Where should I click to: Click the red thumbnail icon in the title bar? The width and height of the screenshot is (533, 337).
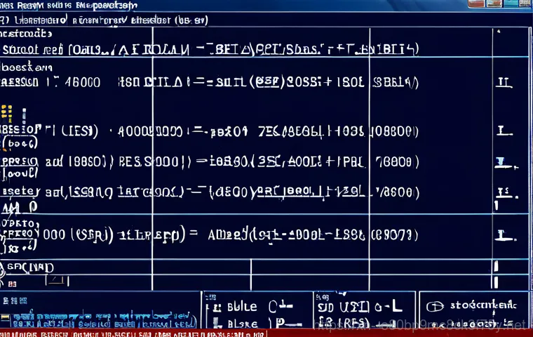pyautogui.click(x=476, y=4)
